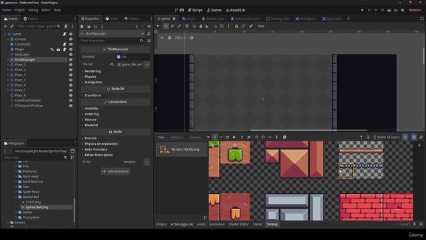Toggle visibility of the Control node
The image size is (426, 240).
tap(71, 39)
